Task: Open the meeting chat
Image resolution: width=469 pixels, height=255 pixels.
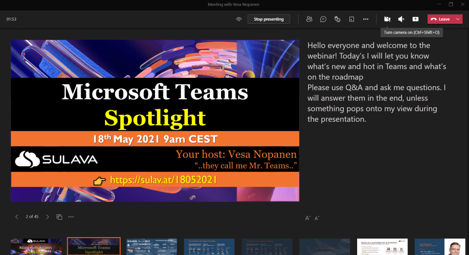Action: point(323,19)
